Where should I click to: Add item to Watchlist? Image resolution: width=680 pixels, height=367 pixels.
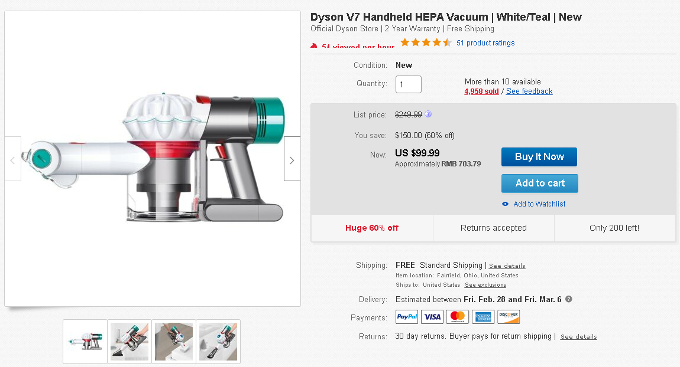(x=539, y=204)
